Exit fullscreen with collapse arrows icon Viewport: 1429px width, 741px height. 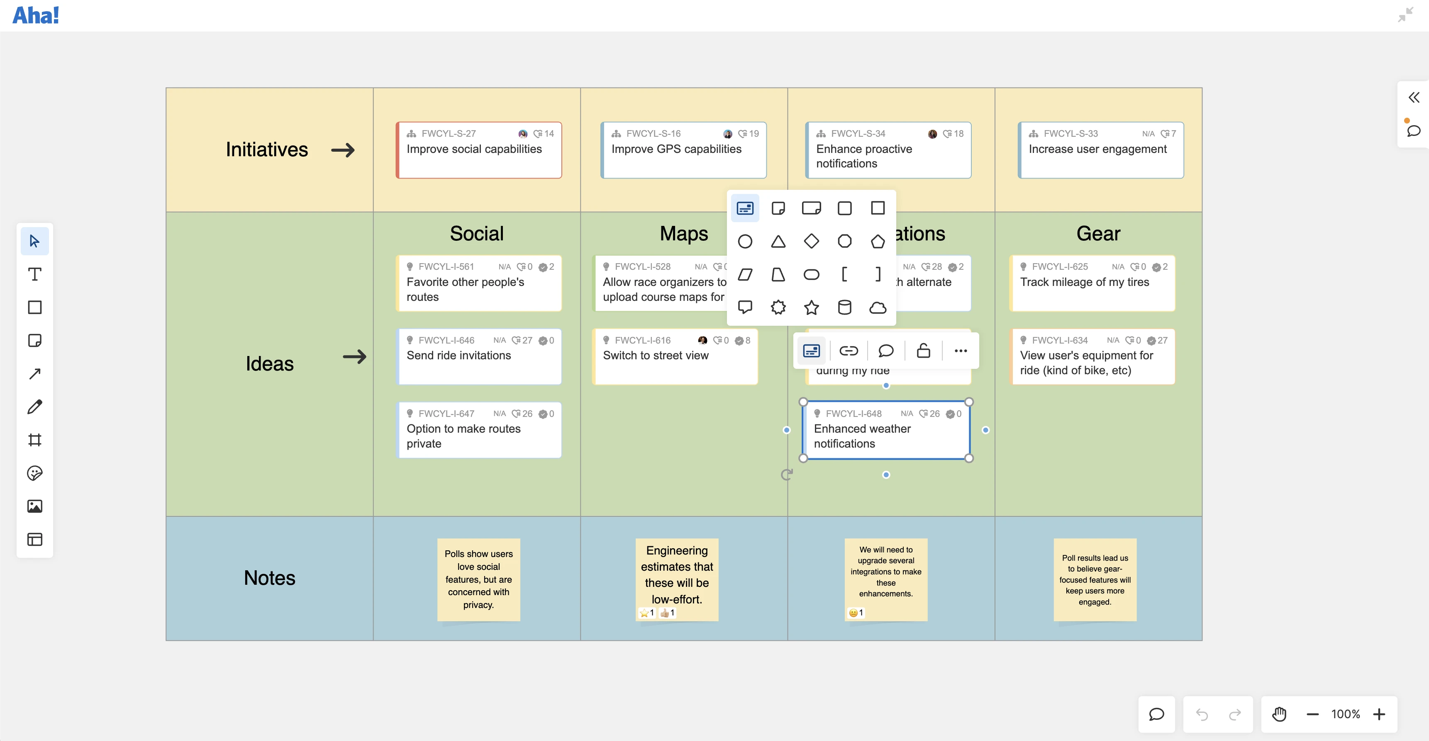click(1405, 15)
